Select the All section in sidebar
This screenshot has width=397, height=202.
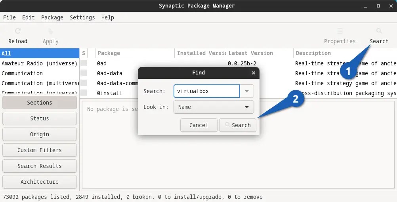click(40, 53)
